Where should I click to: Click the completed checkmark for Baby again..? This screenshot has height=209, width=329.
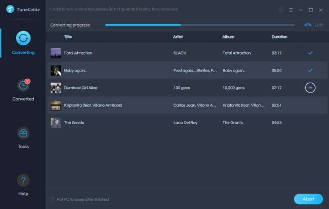click(310, 70)
